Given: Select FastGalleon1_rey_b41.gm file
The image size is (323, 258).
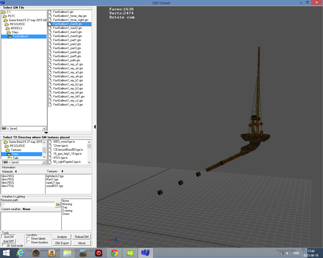Looking at the screenshot, I should coord(69,96).
